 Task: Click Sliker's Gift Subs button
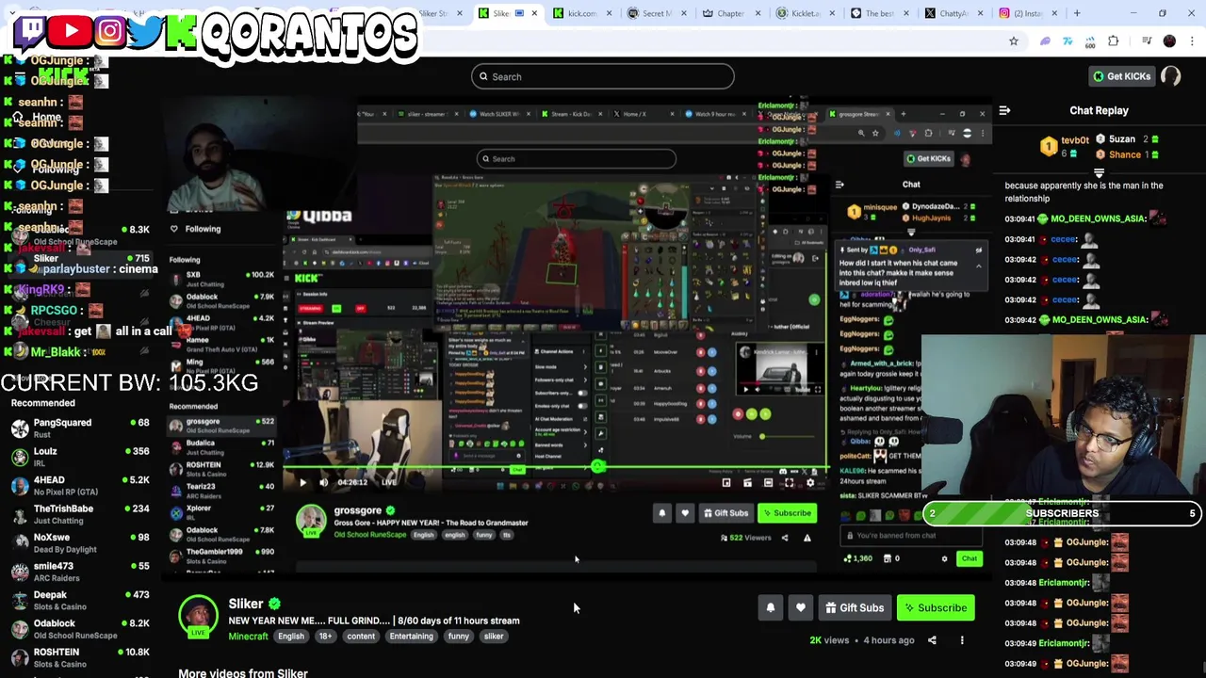[x=855, y=608]
